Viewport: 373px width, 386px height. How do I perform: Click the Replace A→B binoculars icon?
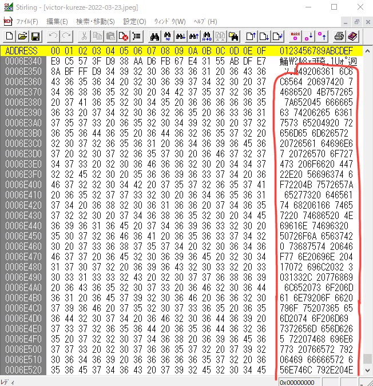coord(207,37)
